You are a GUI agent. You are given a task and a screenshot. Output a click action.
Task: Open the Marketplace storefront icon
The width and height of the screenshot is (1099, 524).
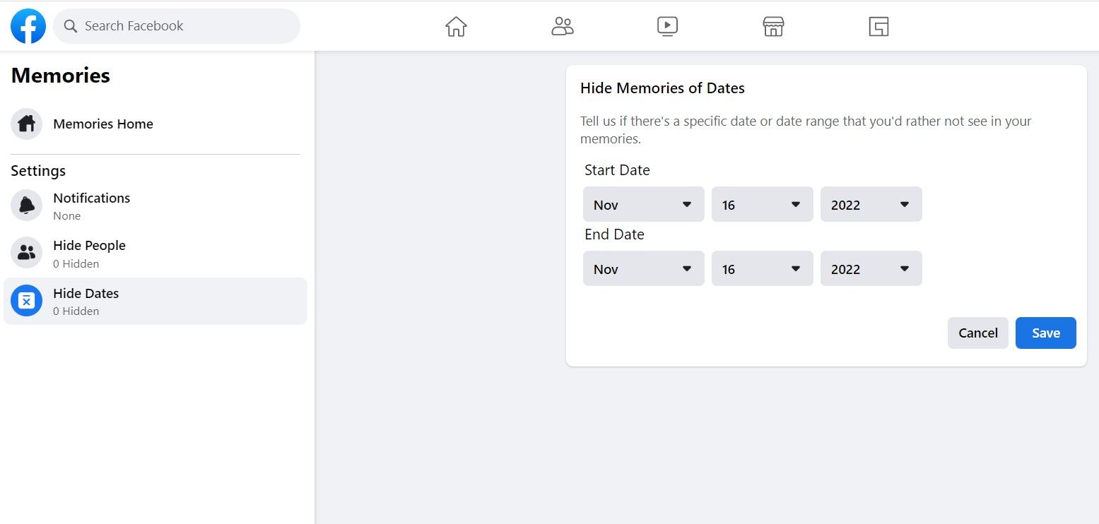[x=773, y=26]
